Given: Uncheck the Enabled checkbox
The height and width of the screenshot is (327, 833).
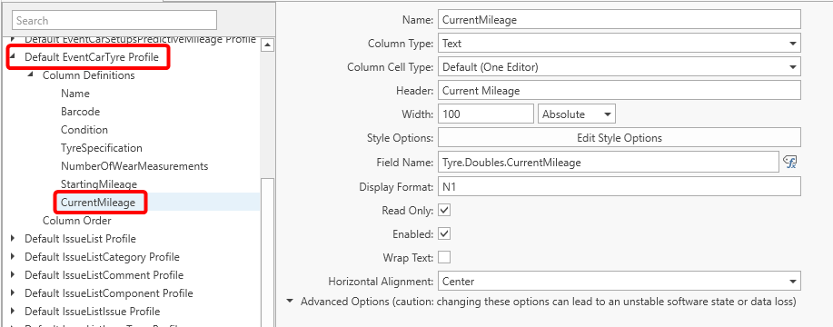Looking at the screenshot, I should click(444, 233).
